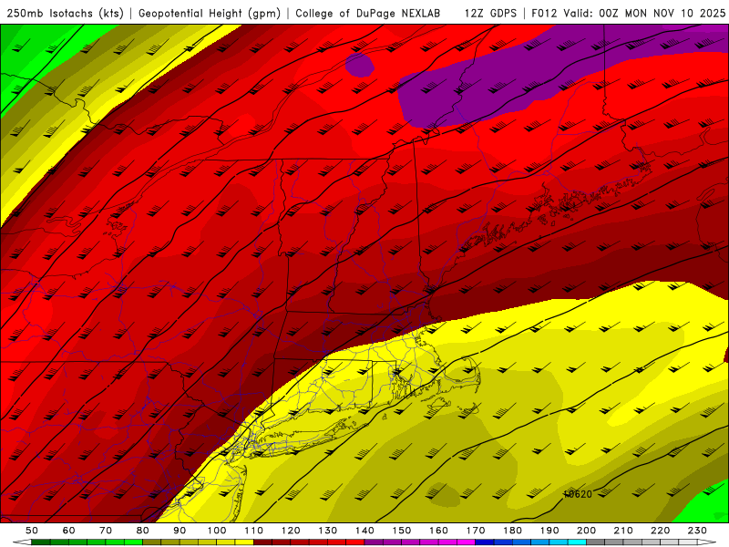This screenshot has width=729, height=547.
Task: Click the '180' legend value
Action: click(x=512, y=531)
